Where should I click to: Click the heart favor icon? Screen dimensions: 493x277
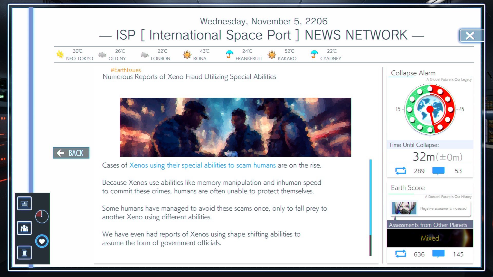[x=42, y=241]
